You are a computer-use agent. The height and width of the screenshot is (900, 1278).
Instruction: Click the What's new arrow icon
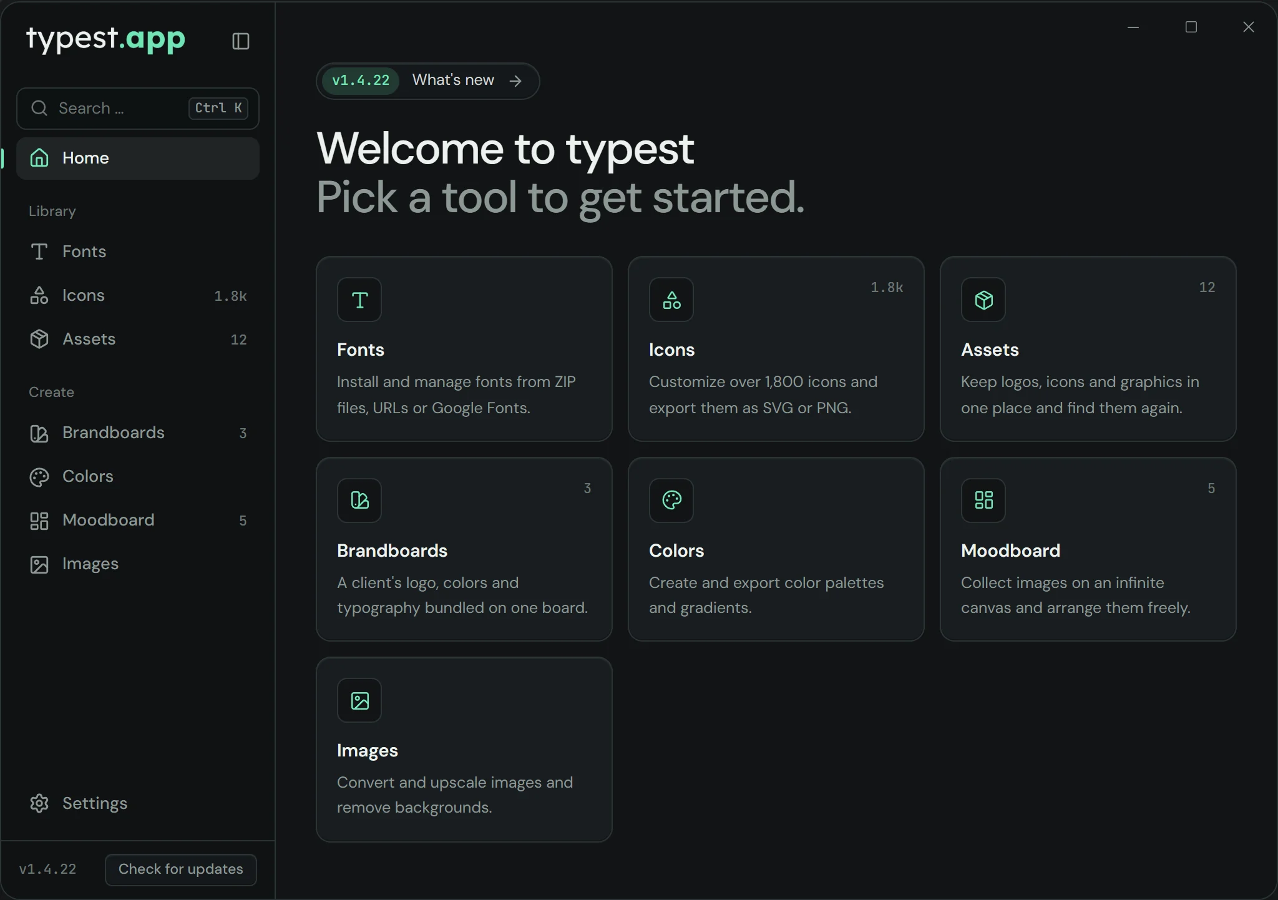click(x=515, y=81)
